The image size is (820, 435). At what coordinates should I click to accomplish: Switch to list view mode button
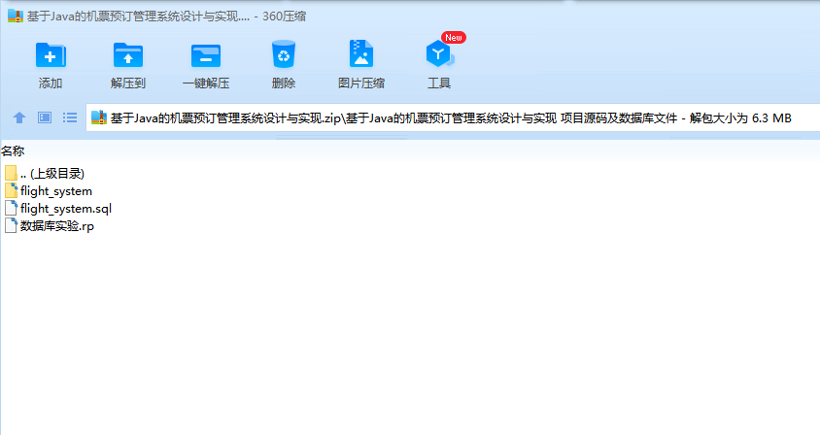click(70, 117)
